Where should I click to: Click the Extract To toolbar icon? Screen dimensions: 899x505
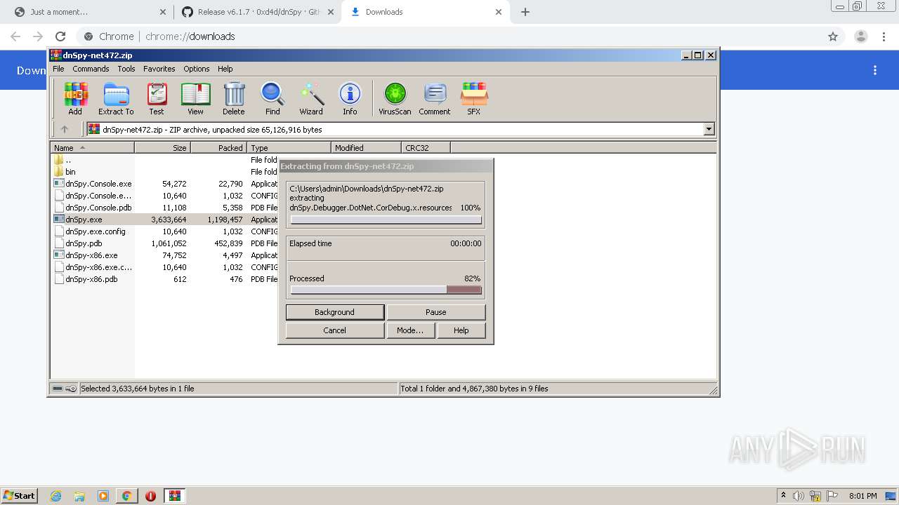[116, 98]
